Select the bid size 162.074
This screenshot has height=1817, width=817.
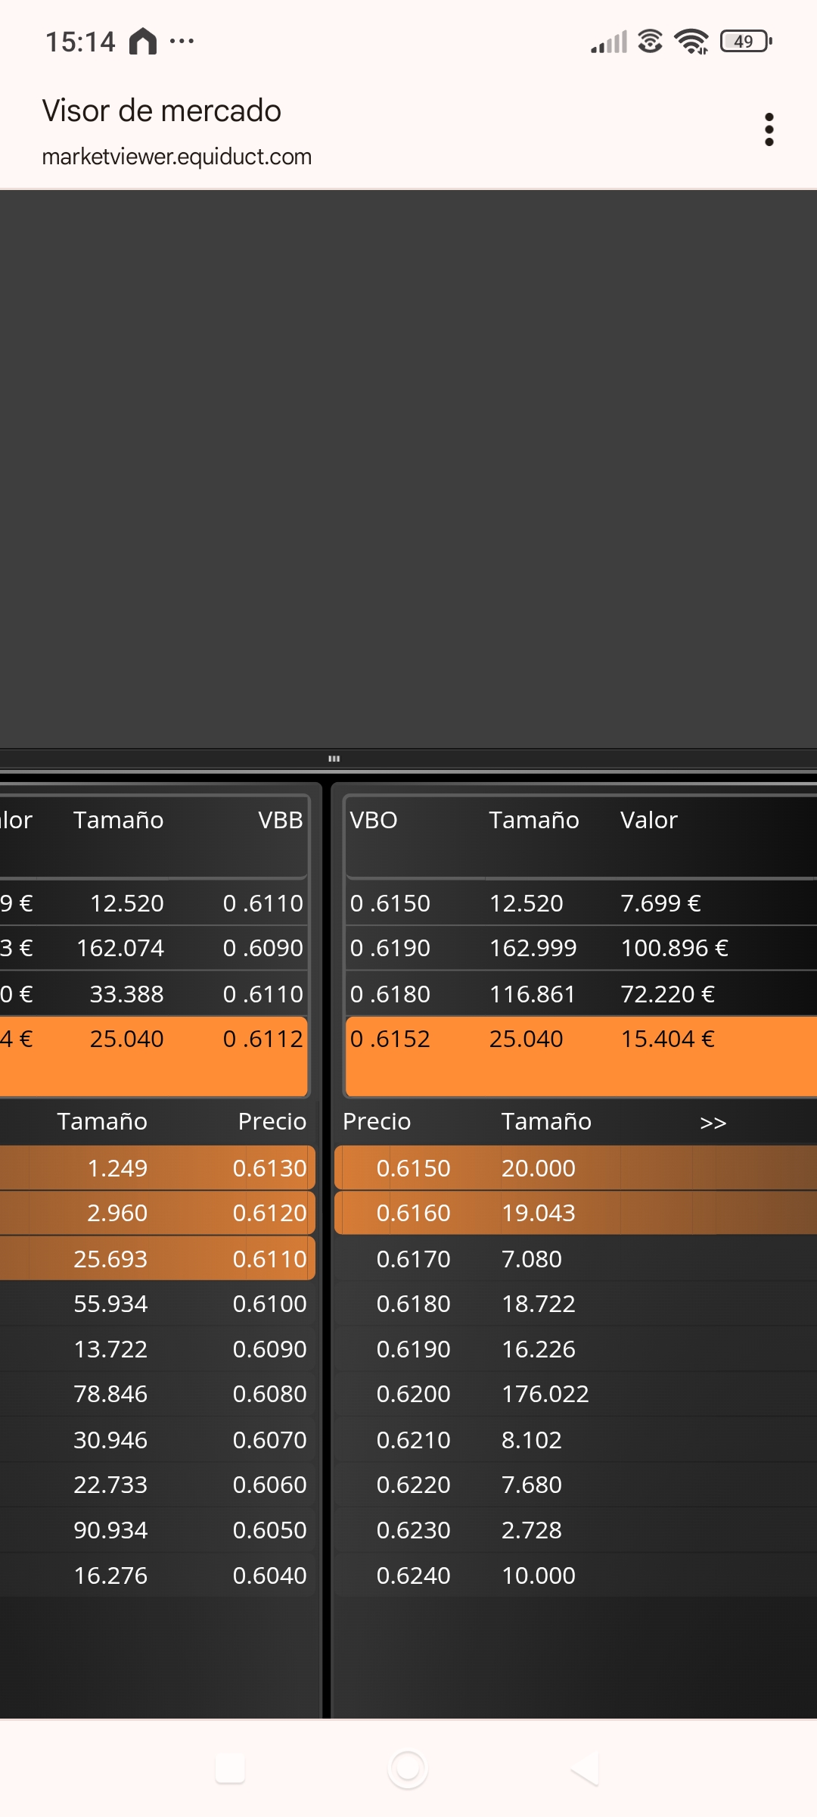pyautogui.click(x=120, y=948)
